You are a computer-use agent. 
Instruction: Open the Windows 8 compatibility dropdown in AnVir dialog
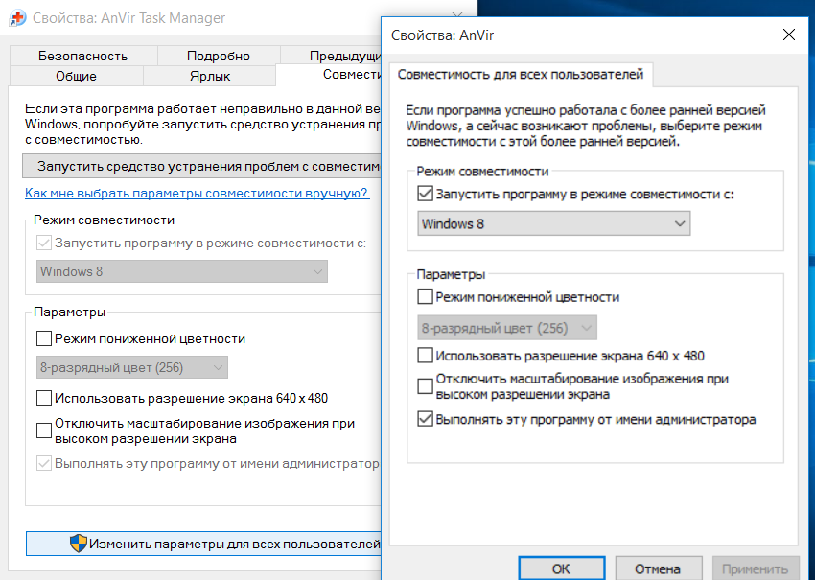[554, 223]
